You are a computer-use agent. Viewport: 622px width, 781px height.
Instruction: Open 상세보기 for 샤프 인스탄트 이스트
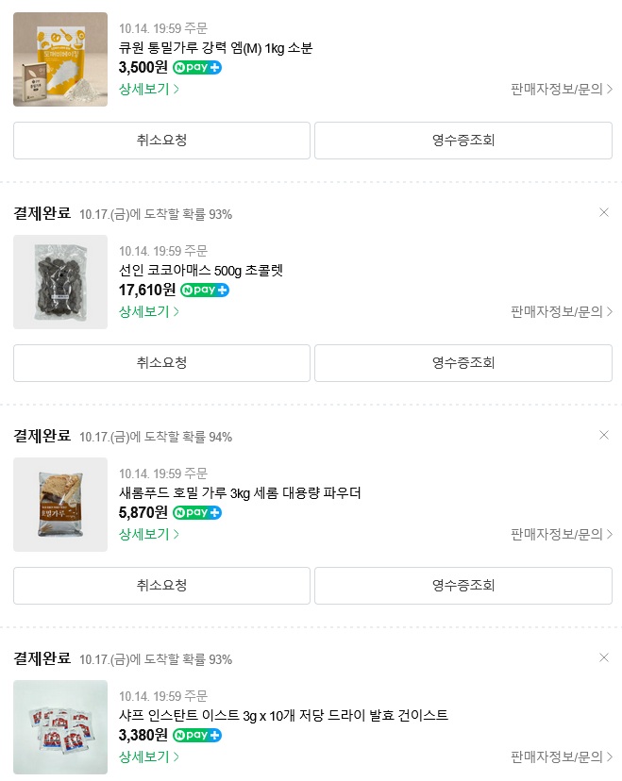pos(148,756)
